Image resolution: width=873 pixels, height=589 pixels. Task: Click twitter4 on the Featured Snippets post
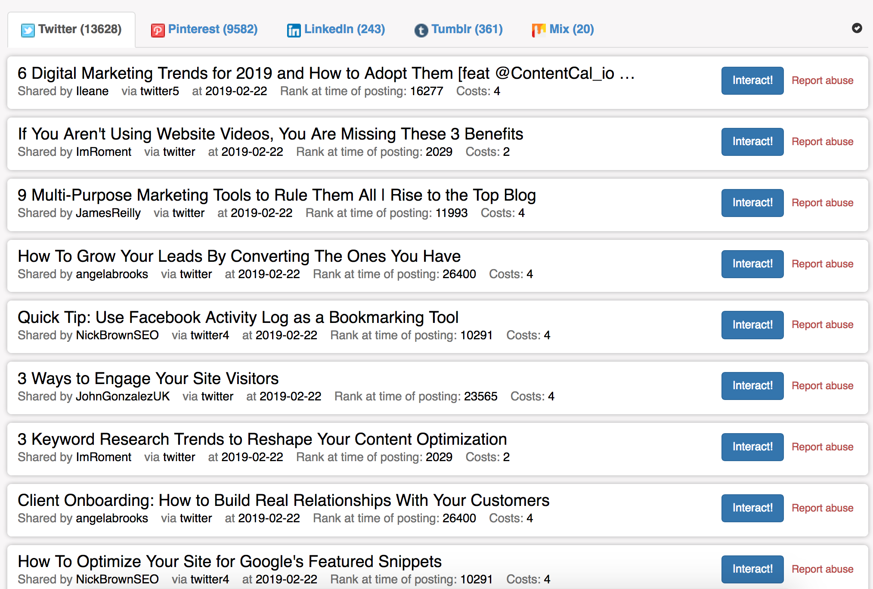[210, 580]
